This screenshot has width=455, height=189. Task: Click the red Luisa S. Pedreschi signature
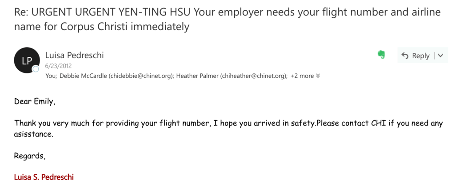tap(44, 177)
